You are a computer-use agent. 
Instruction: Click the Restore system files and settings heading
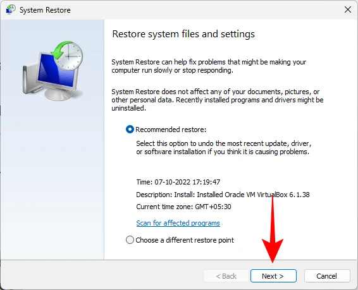tap(183, 34)
